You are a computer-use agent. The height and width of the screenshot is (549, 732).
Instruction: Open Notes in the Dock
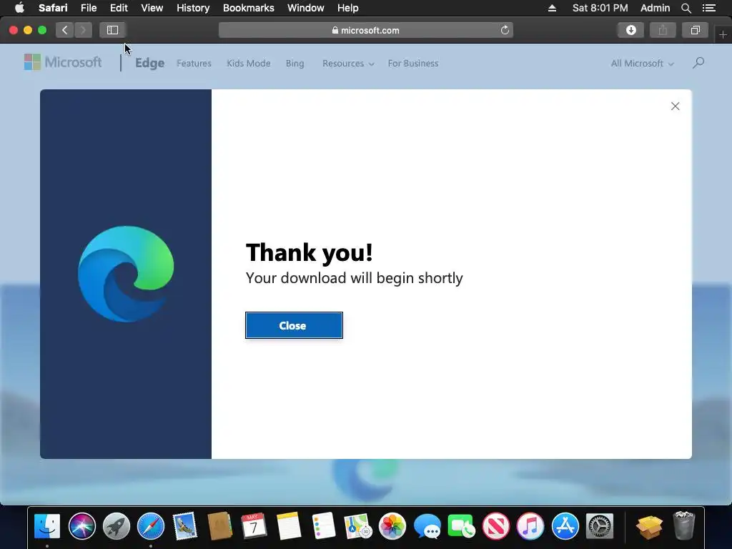289,526
